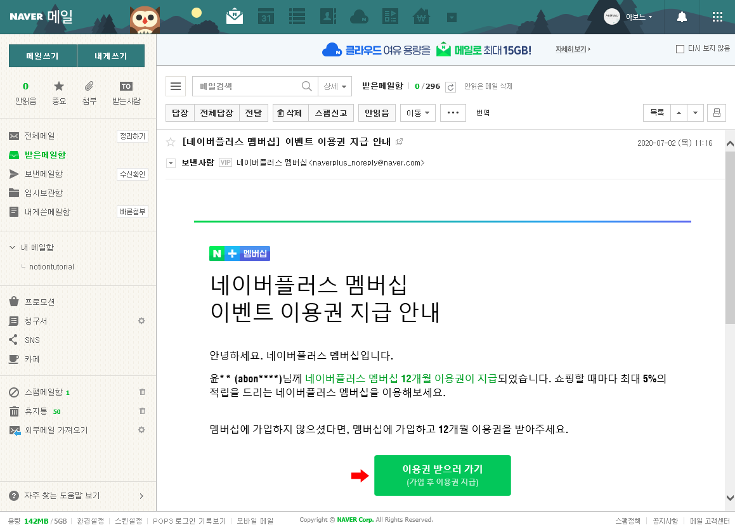The width and height of the screenshot is (735, 530).
Task: Open the Works house icon in top bar
Action: pos(421,17)
